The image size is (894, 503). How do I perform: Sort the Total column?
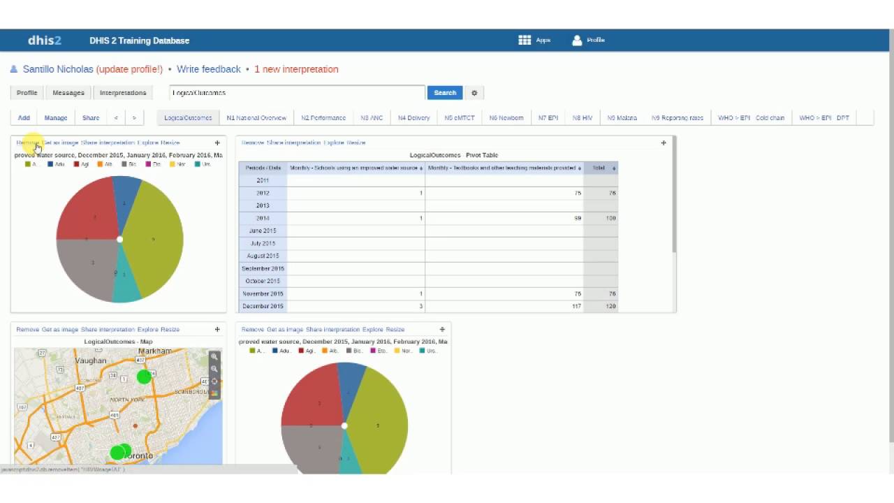click(x=601, y=168)
